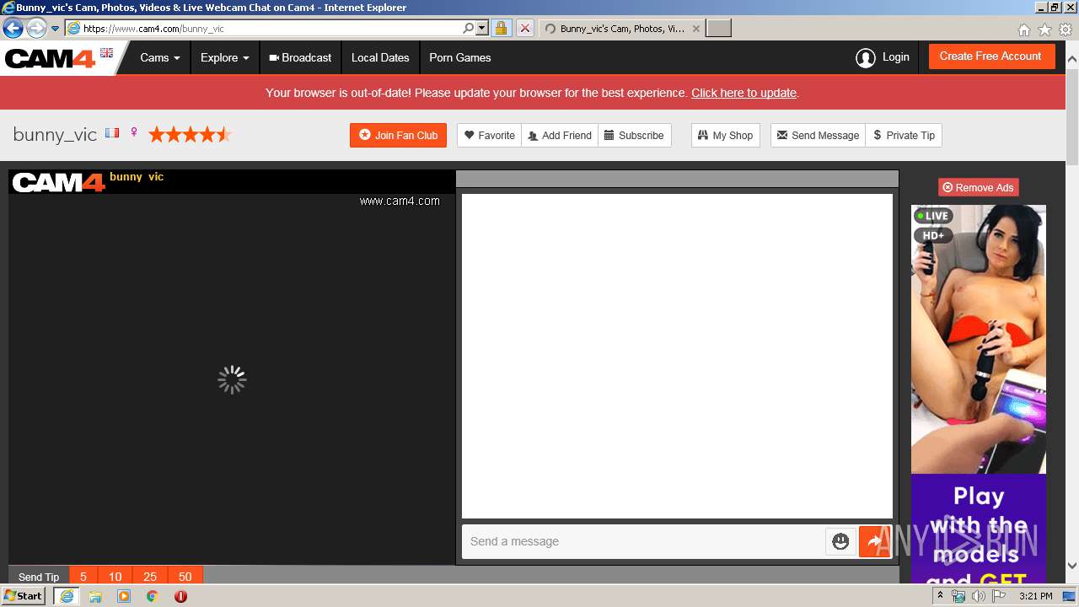Stop loading the page with X button
Viewport: 1079px width, 607px height.
pyautogui.click(x=524, y=28)
